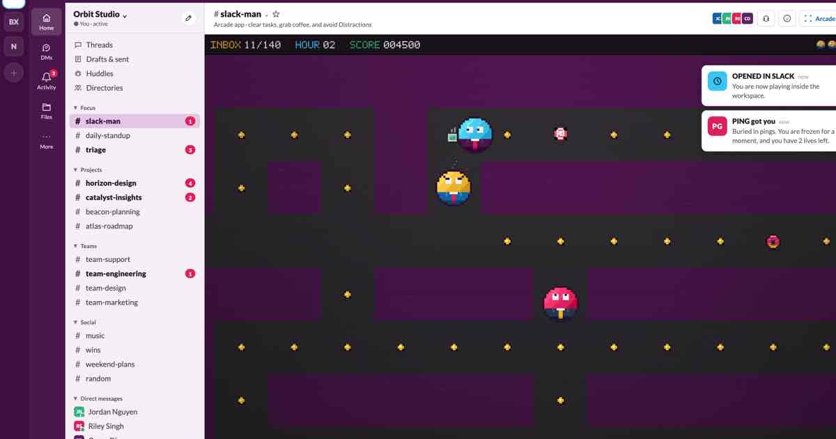Open the horizon-design channel
Screen dimensions: 836x439
[x=135, y=183]
